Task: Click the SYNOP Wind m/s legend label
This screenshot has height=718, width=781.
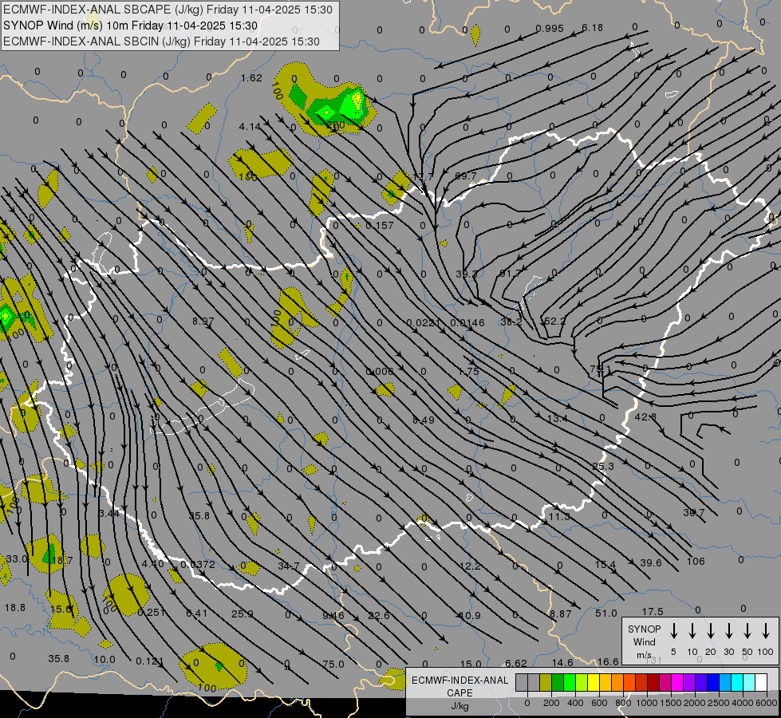Action: (644, 641)
